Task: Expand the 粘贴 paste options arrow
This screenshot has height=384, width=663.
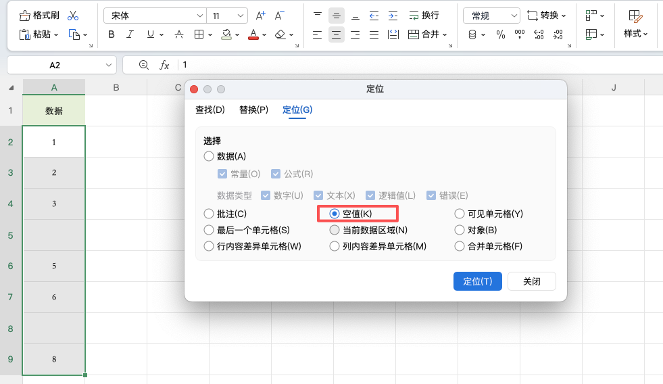Action: 56,34
